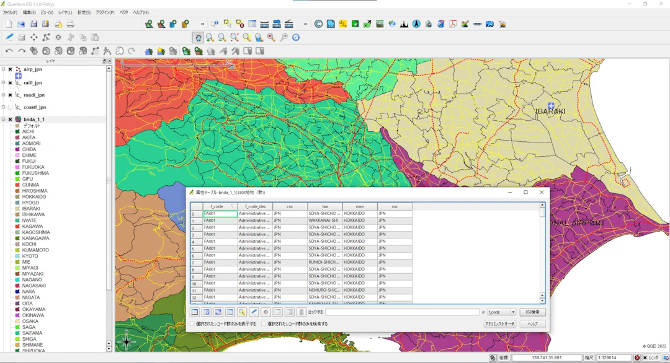The width and height of the screenshot is (670, 363).
Task: Click the Node Tool icon
Action: pyautogui.click(x=46, y=38)
